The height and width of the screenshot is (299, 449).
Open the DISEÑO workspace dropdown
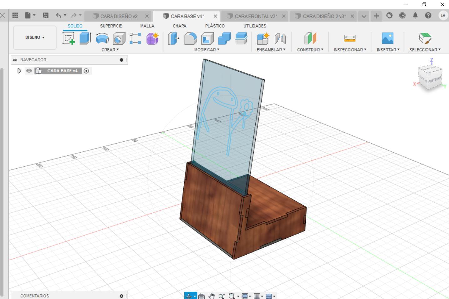[x=35, y=37]
